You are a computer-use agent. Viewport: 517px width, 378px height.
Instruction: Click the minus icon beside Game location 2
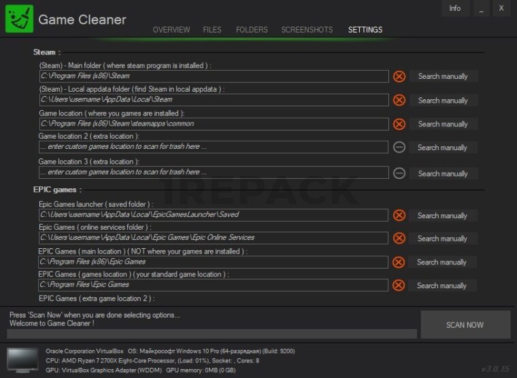tap(399, 147)
